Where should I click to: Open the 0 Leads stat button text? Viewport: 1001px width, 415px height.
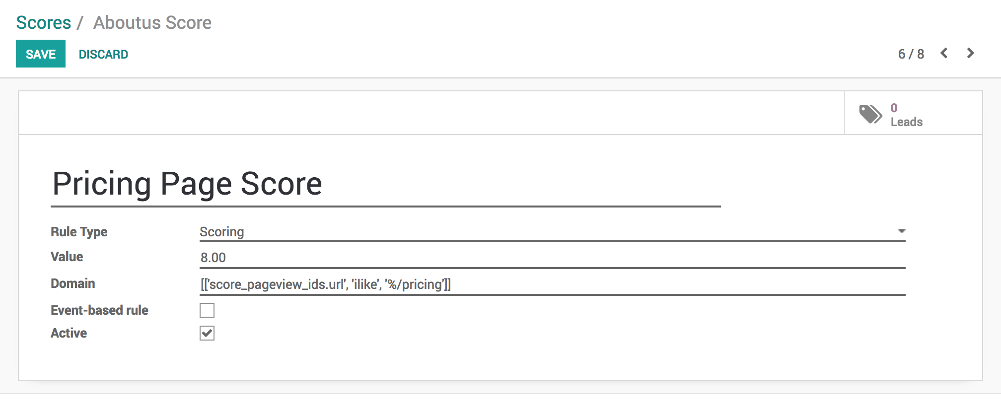tap(906, 115)
